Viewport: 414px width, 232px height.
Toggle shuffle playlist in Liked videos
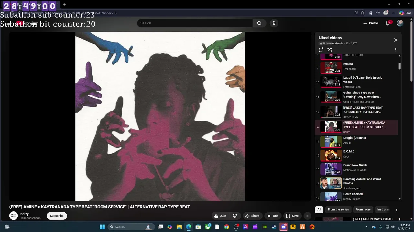tap(330, 50)
